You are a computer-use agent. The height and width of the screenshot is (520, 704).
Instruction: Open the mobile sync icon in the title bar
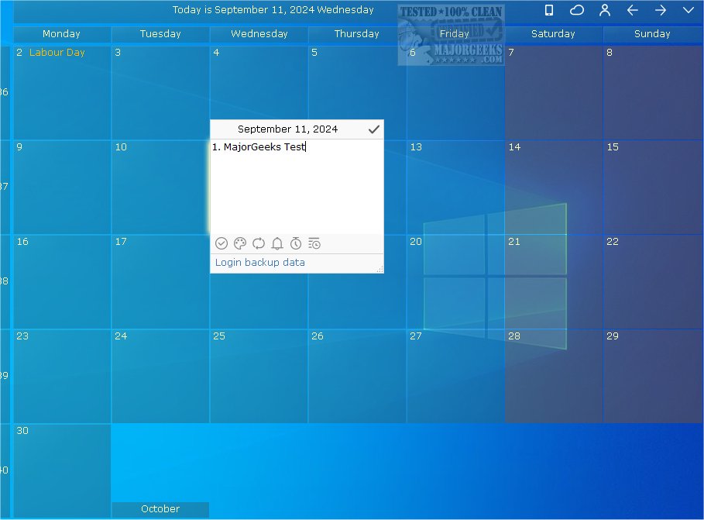click(550, 11)
